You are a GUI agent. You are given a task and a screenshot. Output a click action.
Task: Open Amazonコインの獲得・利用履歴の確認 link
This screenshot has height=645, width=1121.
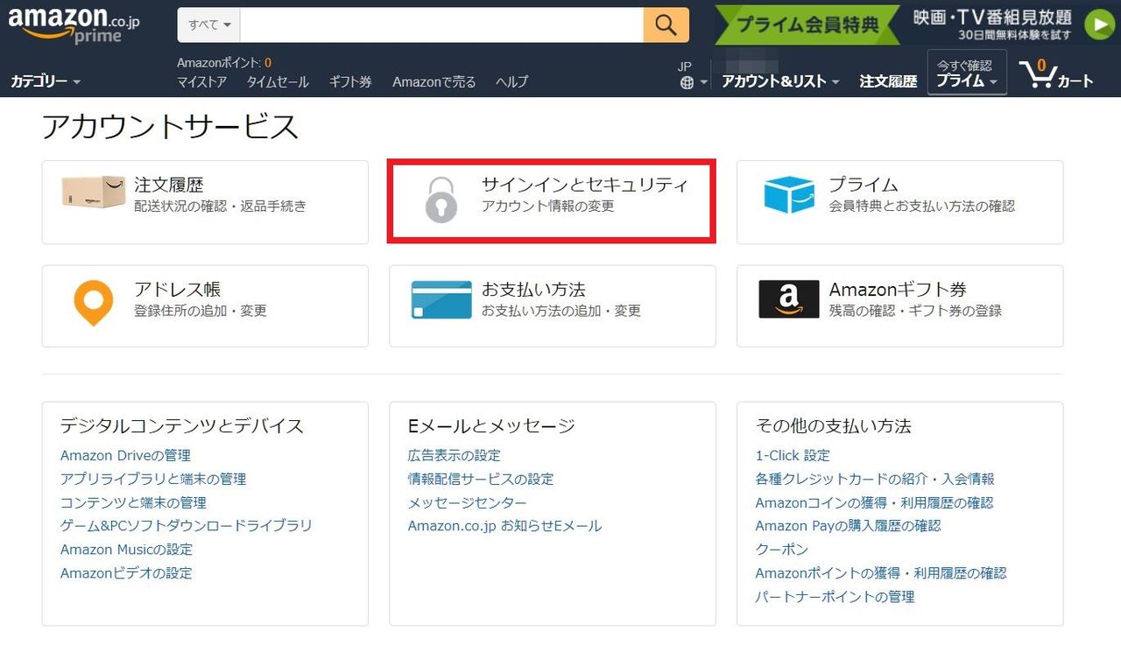875,502
